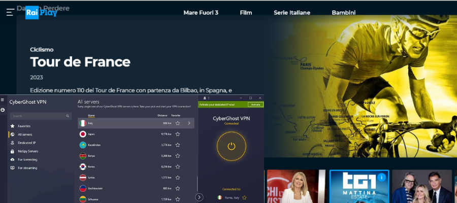This screenshot has height=203, width=457.
Task: Open Dedicated IP section
Action: click(27, 143)
